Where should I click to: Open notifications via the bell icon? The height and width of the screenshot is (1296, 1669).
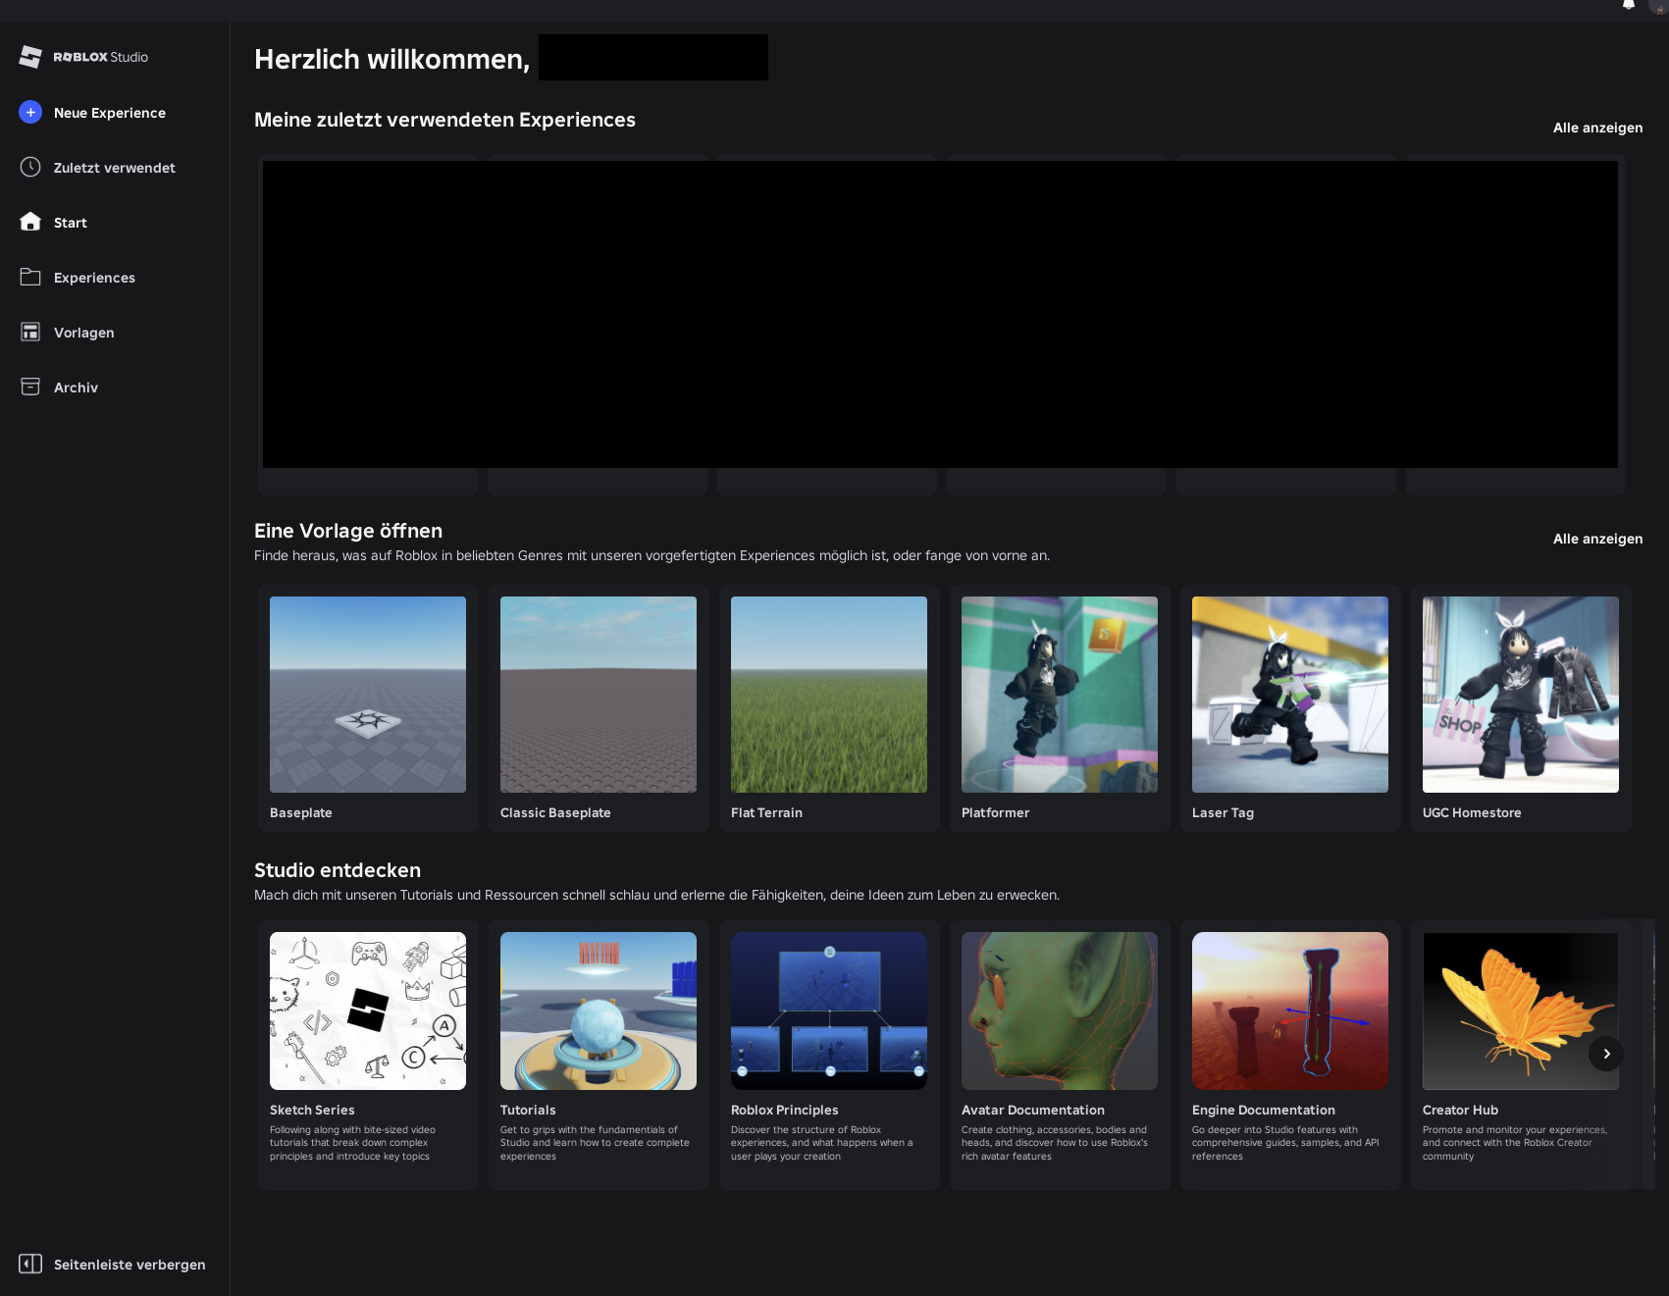(1628, 5)
